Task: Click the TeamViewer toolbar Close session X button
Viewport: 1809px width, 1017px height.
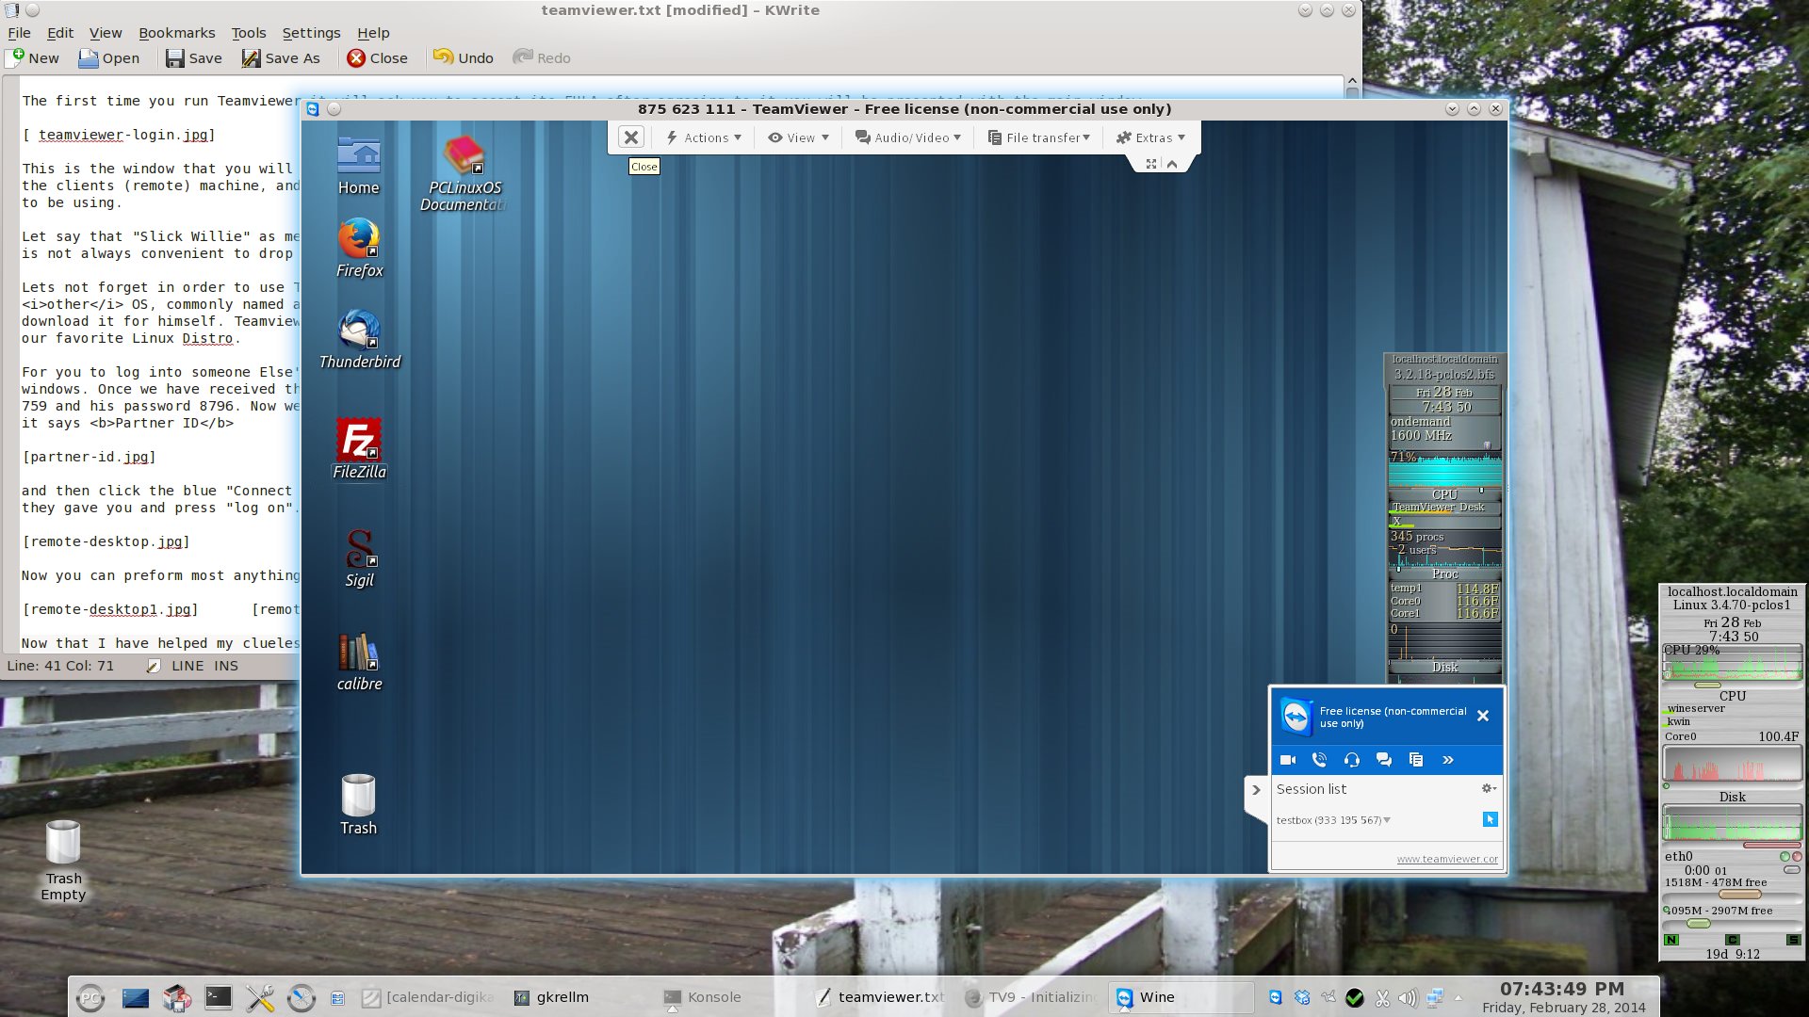Action: click(631, 137)
